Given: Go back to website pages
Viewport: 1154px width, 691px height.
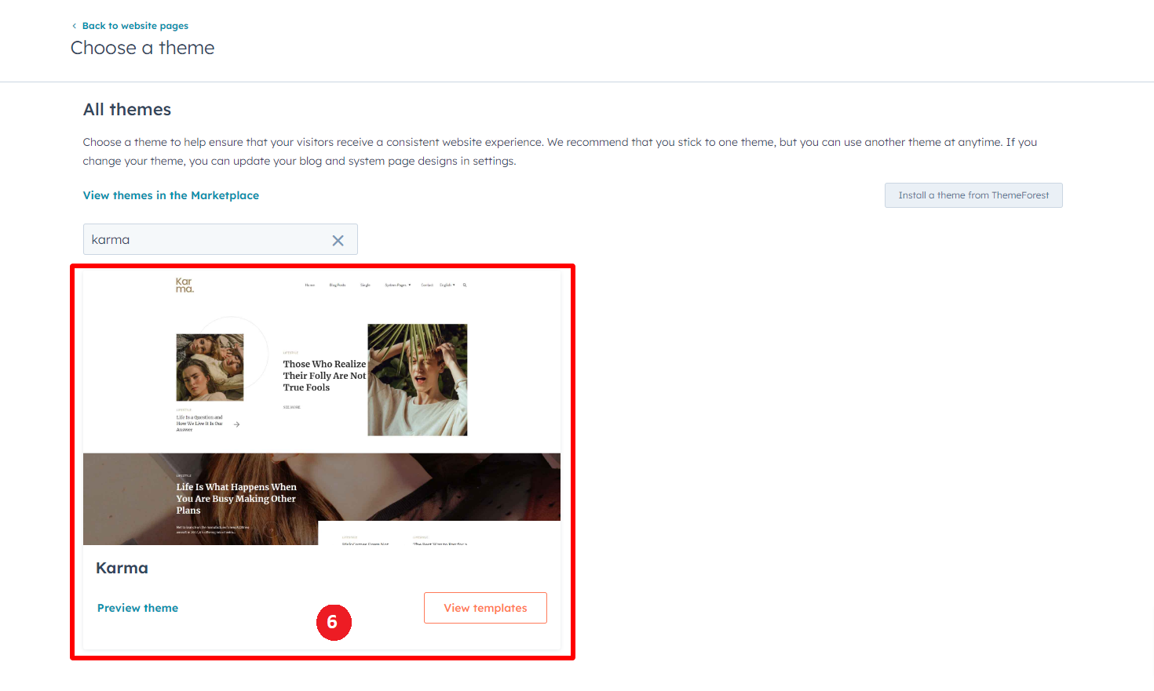Looking at the screenshot, I should click(135, 26).
